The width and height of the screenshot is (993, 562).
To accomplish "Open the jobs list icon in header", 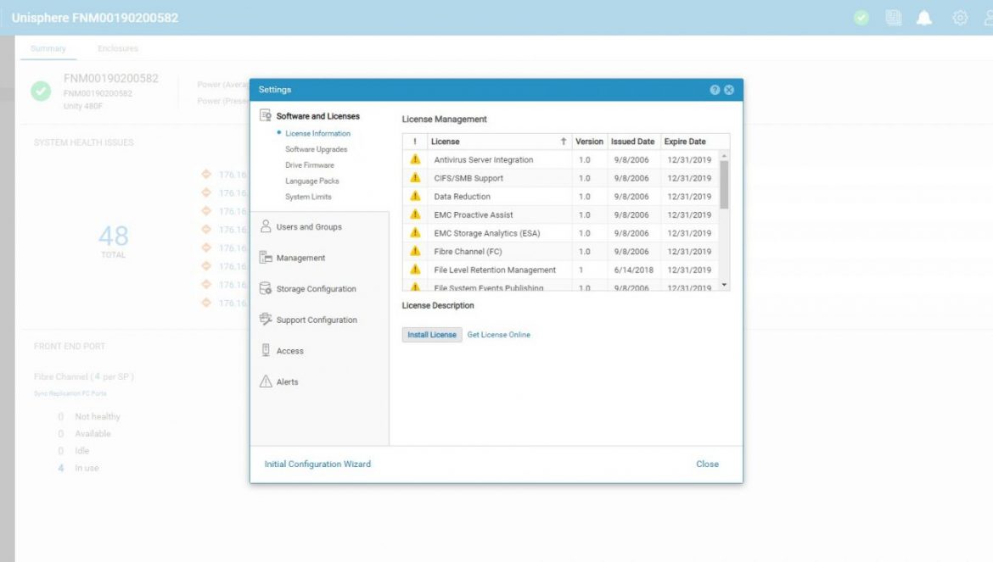I will 894,18.
